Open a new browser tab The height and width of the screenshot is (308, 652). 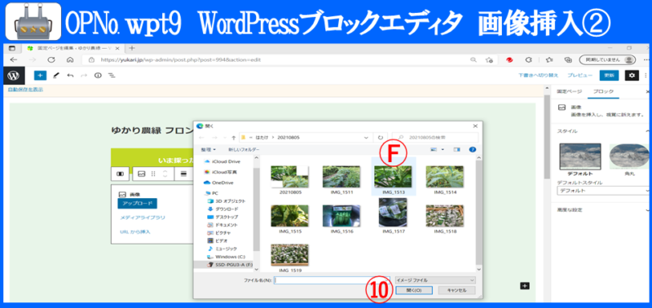tap(132, 48)
